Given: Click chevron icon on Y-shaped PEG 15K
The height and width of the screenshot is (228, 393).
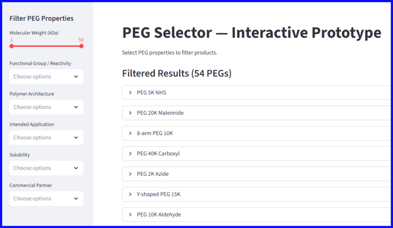Looking at the screenshot, I should pyautogui.click(x=130, y=194).
